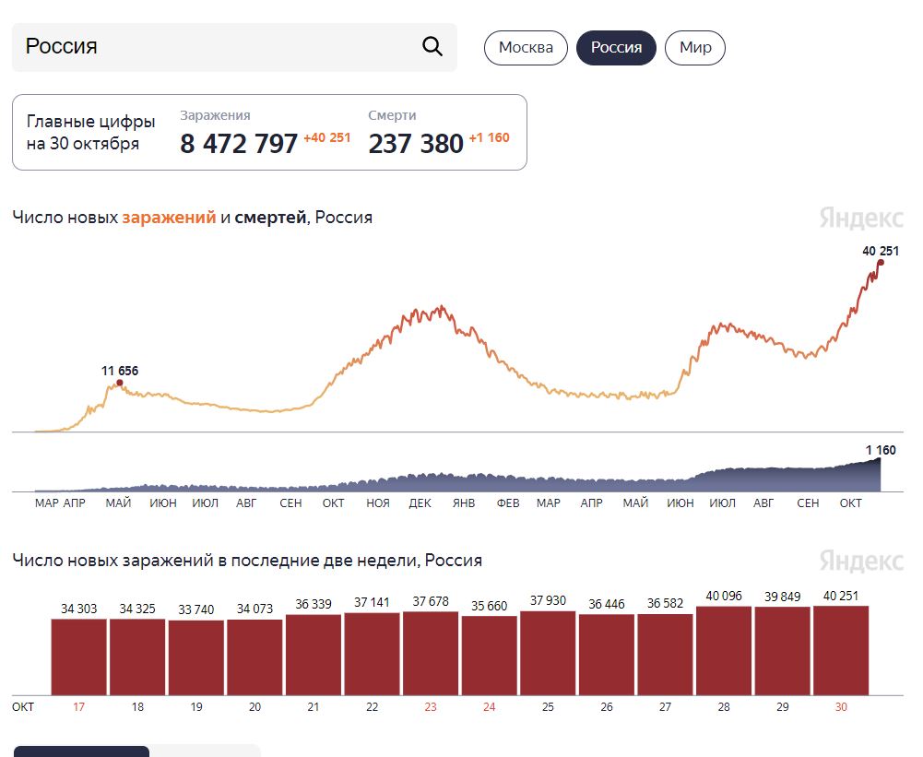The image size is (923, 757).
Task: Click the Яндекс watermark on line chart
Action: click(x=861, y=218)
